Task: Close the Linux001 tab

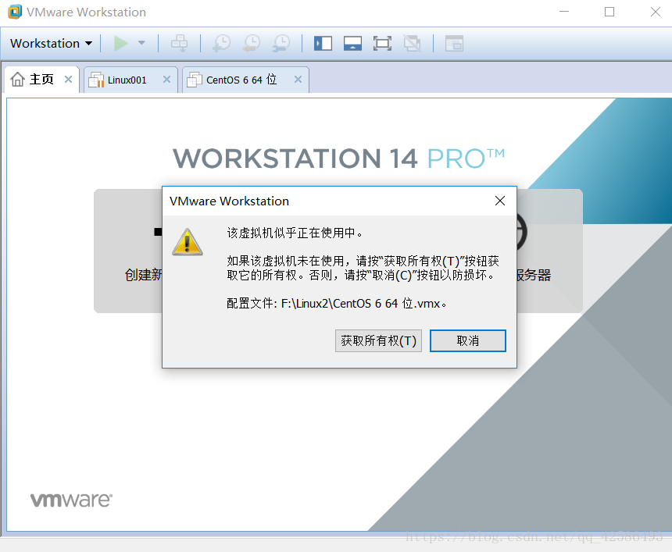Action: tap(166, 79)
